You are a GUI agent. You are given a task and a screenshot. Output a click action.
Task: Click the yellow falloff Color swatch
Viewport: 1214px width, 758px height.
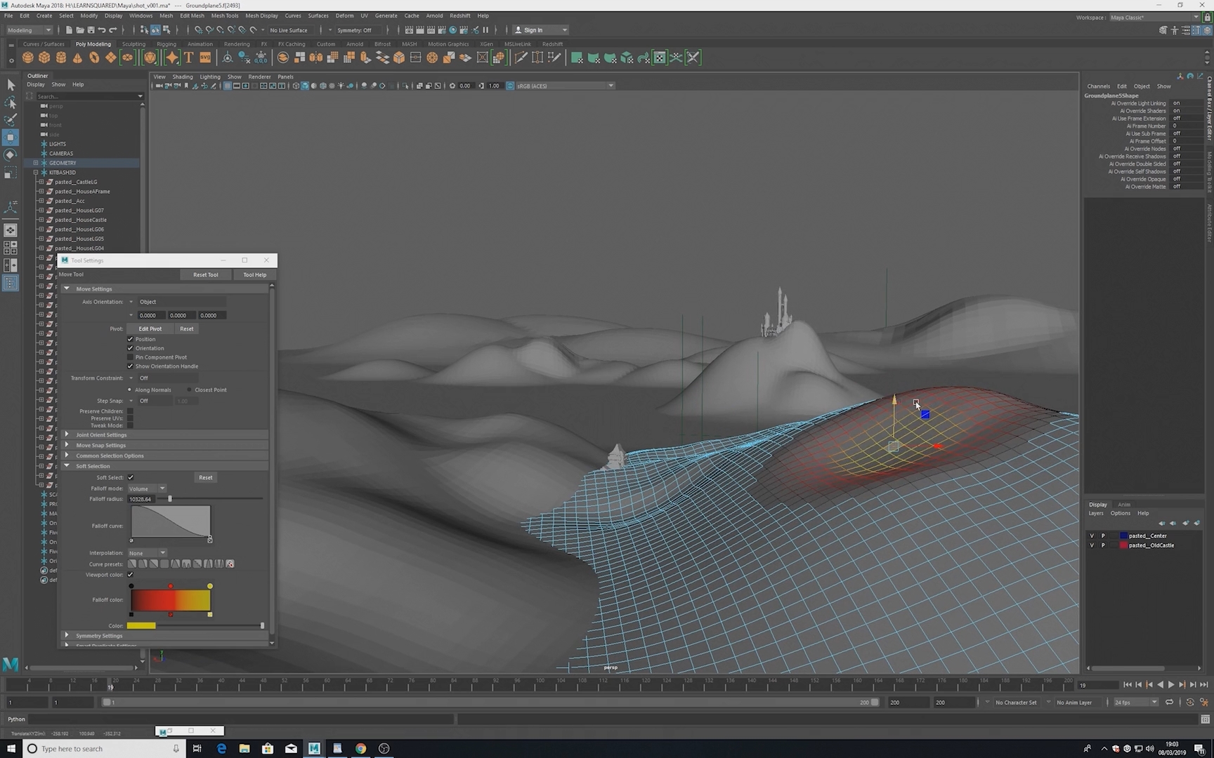tap(141, 625)
